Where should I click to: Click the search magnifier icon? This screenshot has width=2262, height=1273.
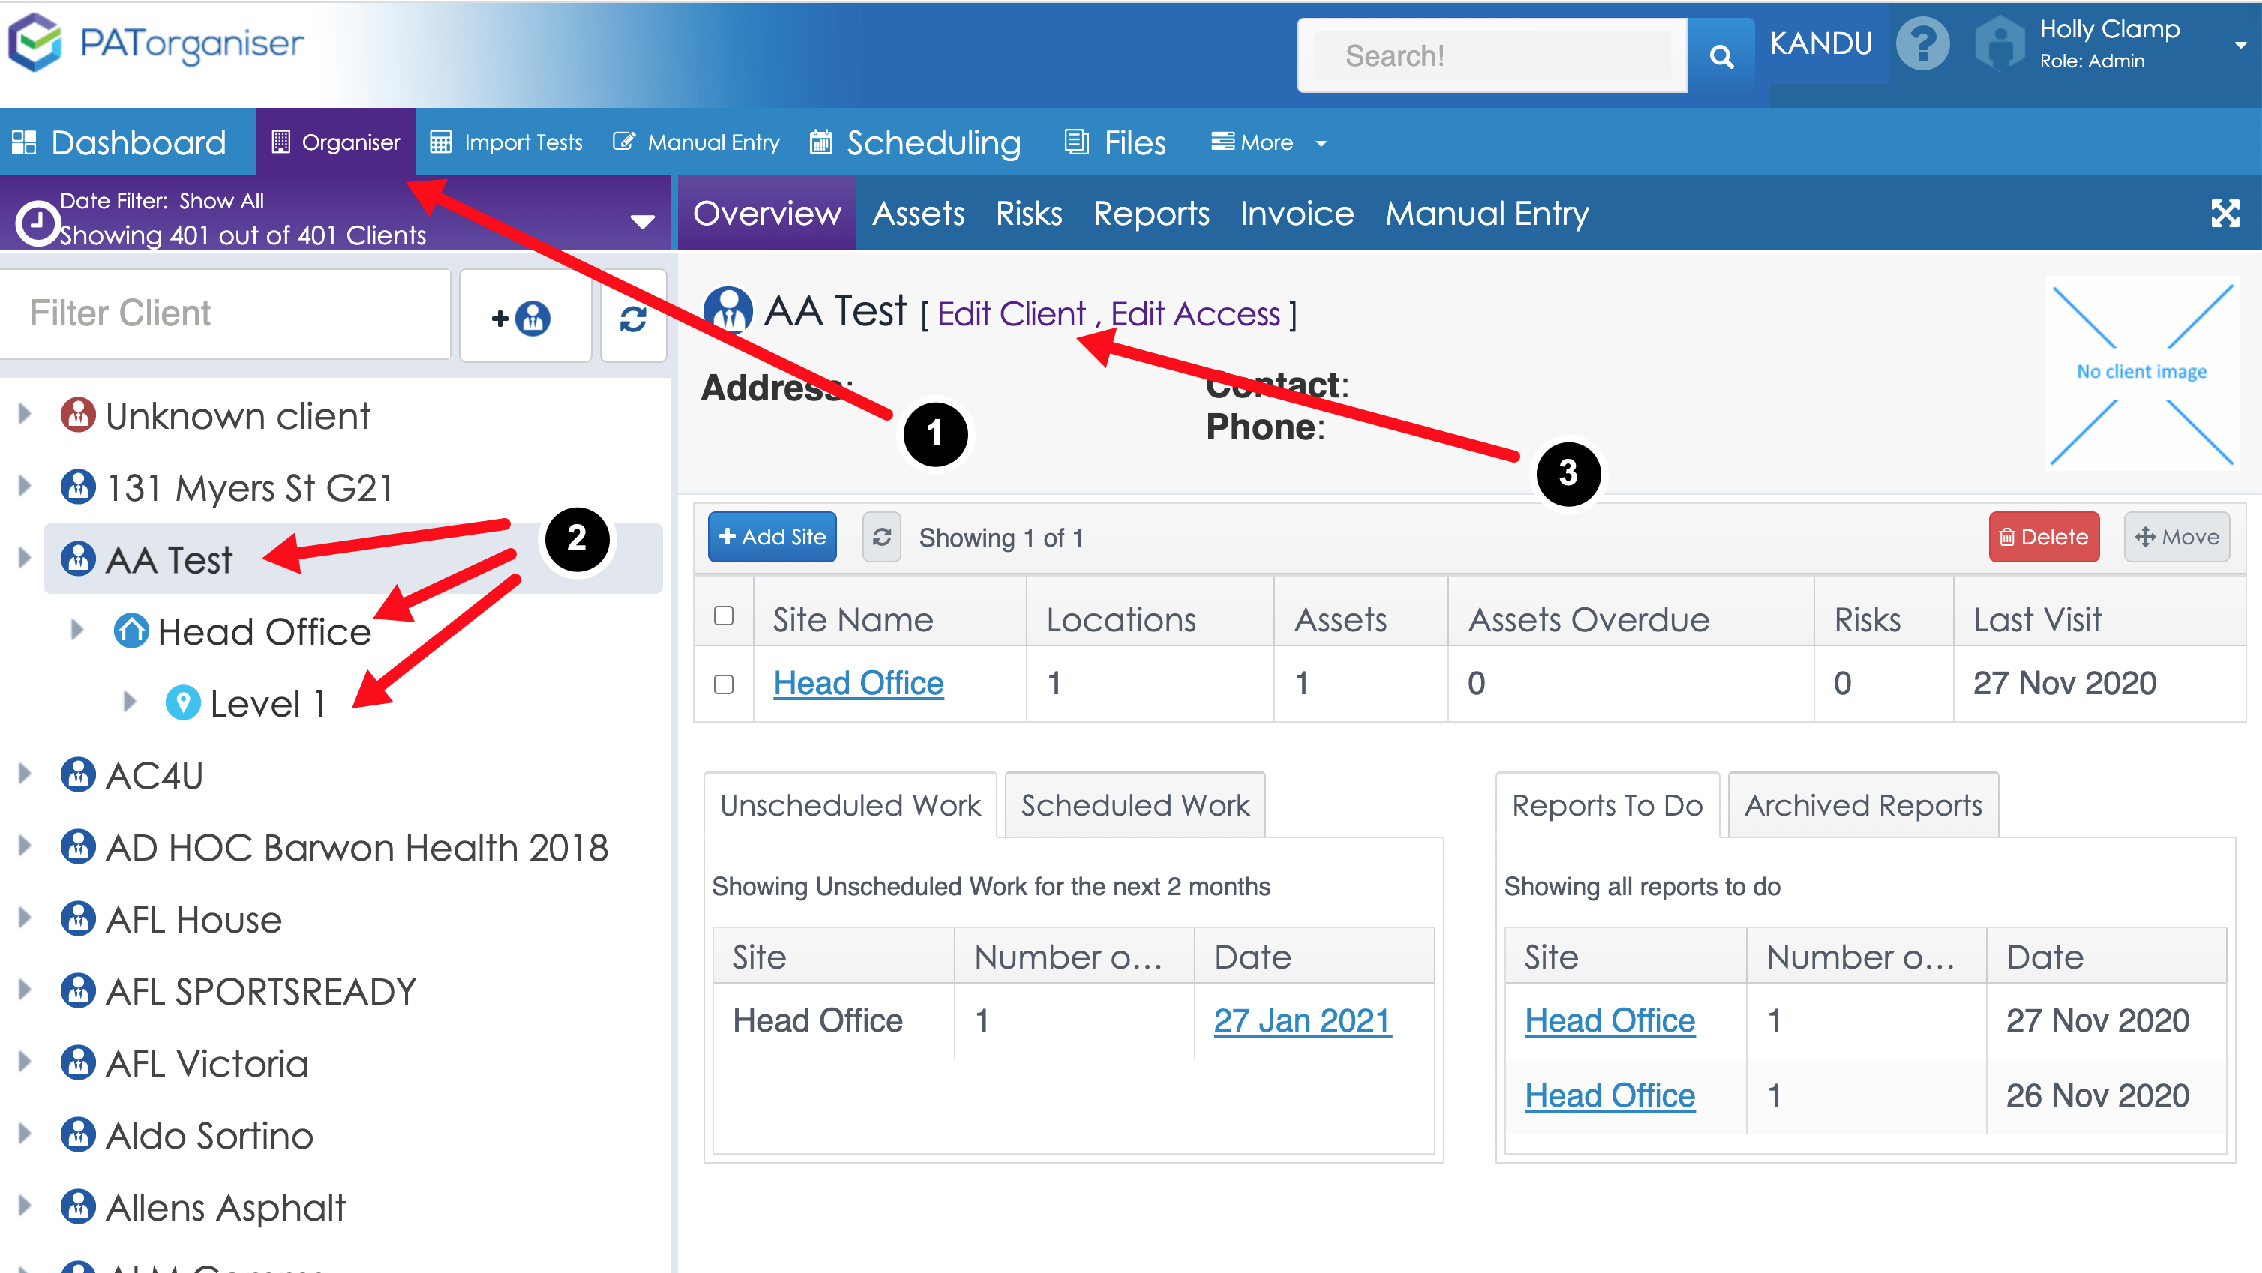[x=1721, y=55]
